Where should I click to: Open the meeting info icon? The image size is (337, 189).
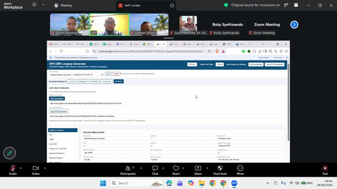pos(34,5)
